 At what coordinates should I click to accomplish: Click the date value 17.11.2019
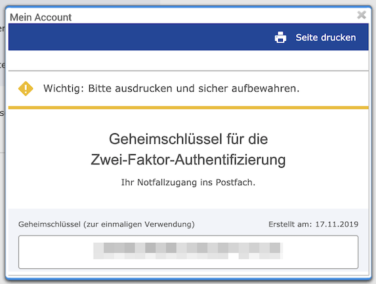(337, 224)
